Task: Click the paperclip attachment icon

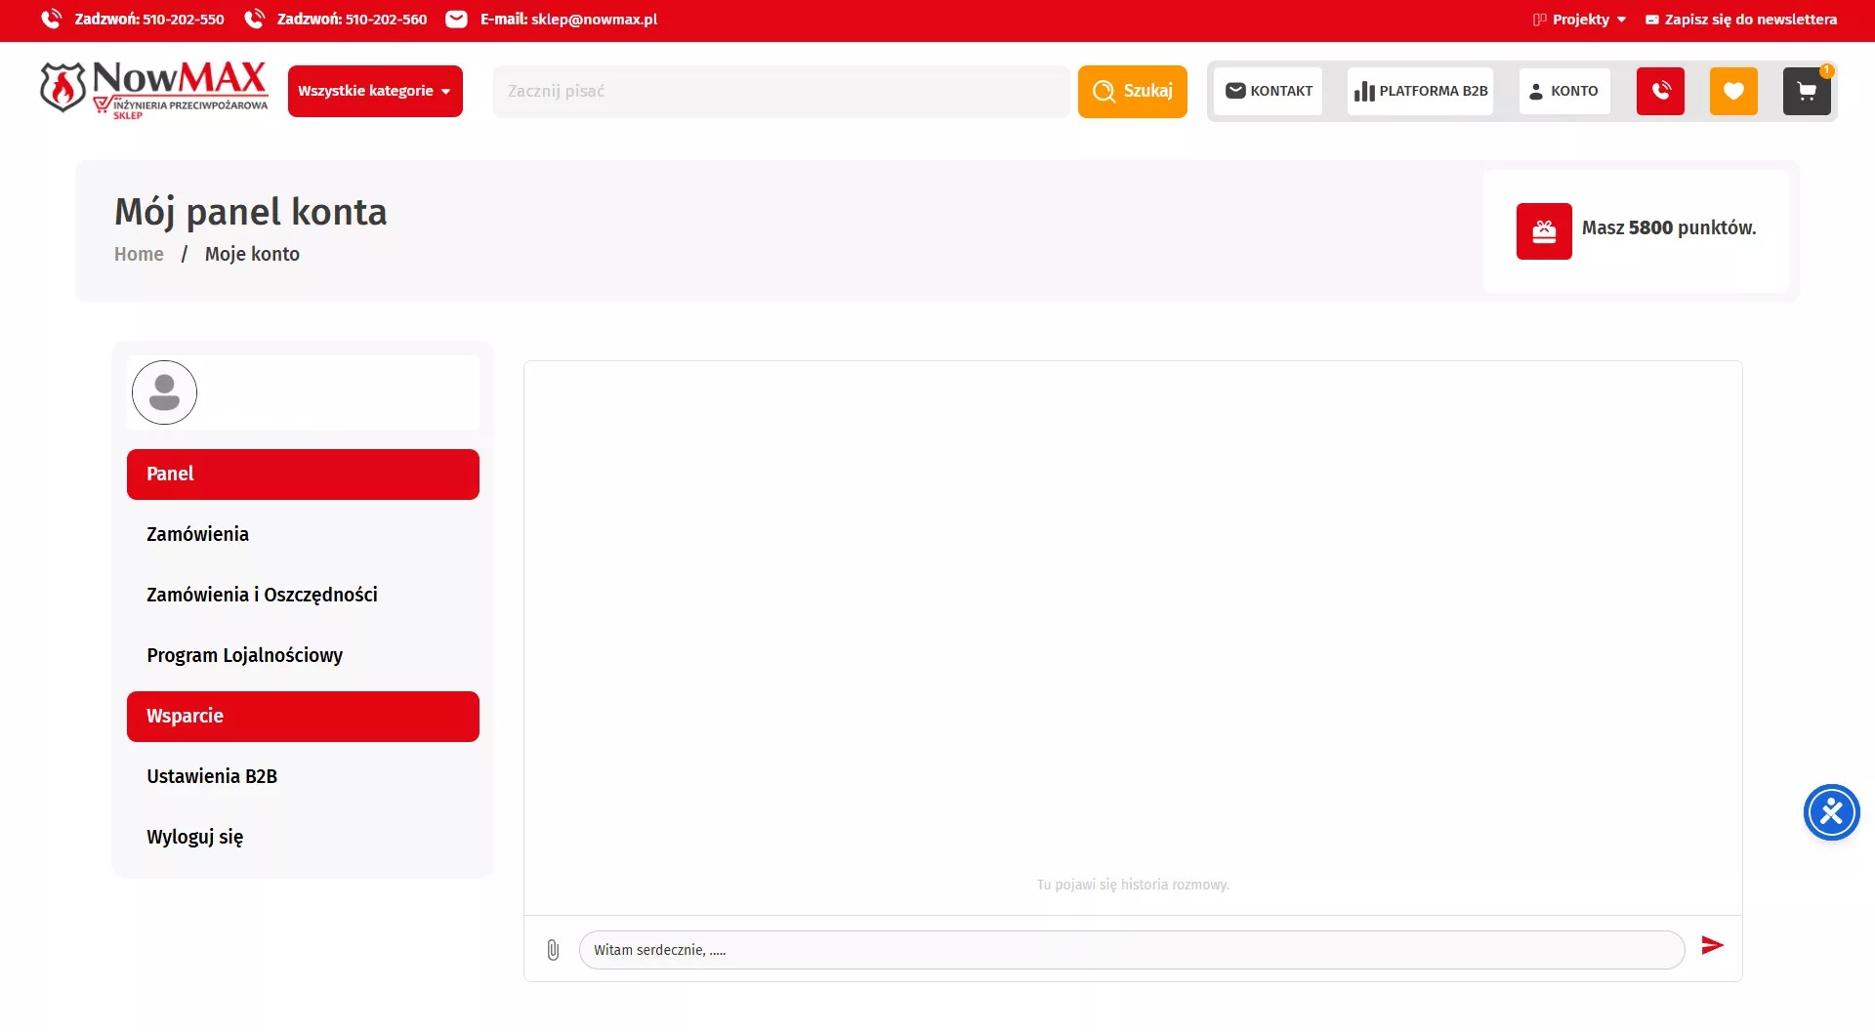Action: [553, 950]
